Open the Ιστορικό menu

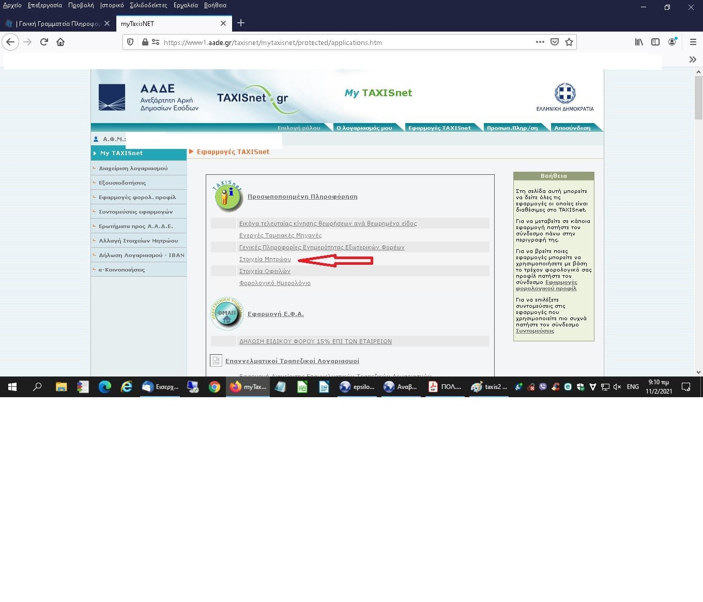[112, 5]
